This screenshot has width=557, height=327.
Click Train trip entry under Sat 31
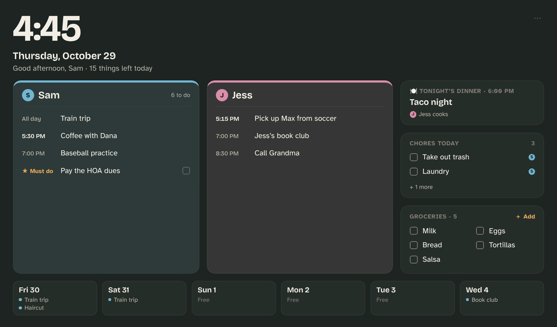(123, 300)
